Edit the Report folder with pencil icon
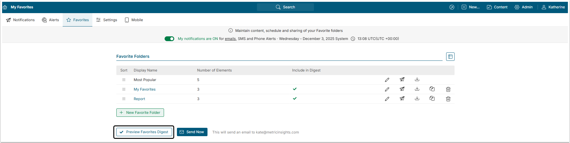The height and width of the screenshot is (143, 570). [x=387, y=99]
